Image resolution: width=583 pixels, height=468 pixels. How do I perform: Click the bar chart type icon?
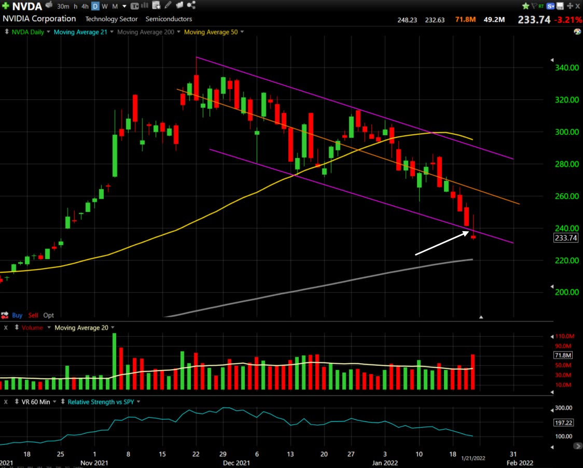pyautogui.click(x=145, y=5)
